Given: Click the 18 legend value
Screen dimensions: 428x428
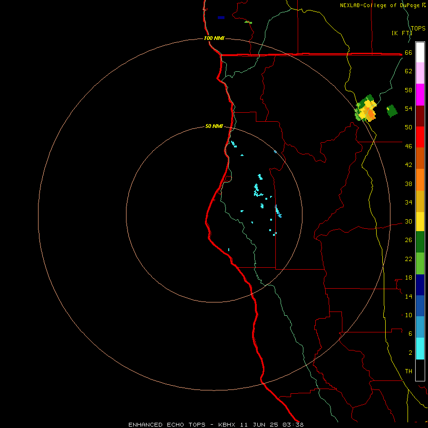Looking at the screenshot, I should [x=409, y=278].
